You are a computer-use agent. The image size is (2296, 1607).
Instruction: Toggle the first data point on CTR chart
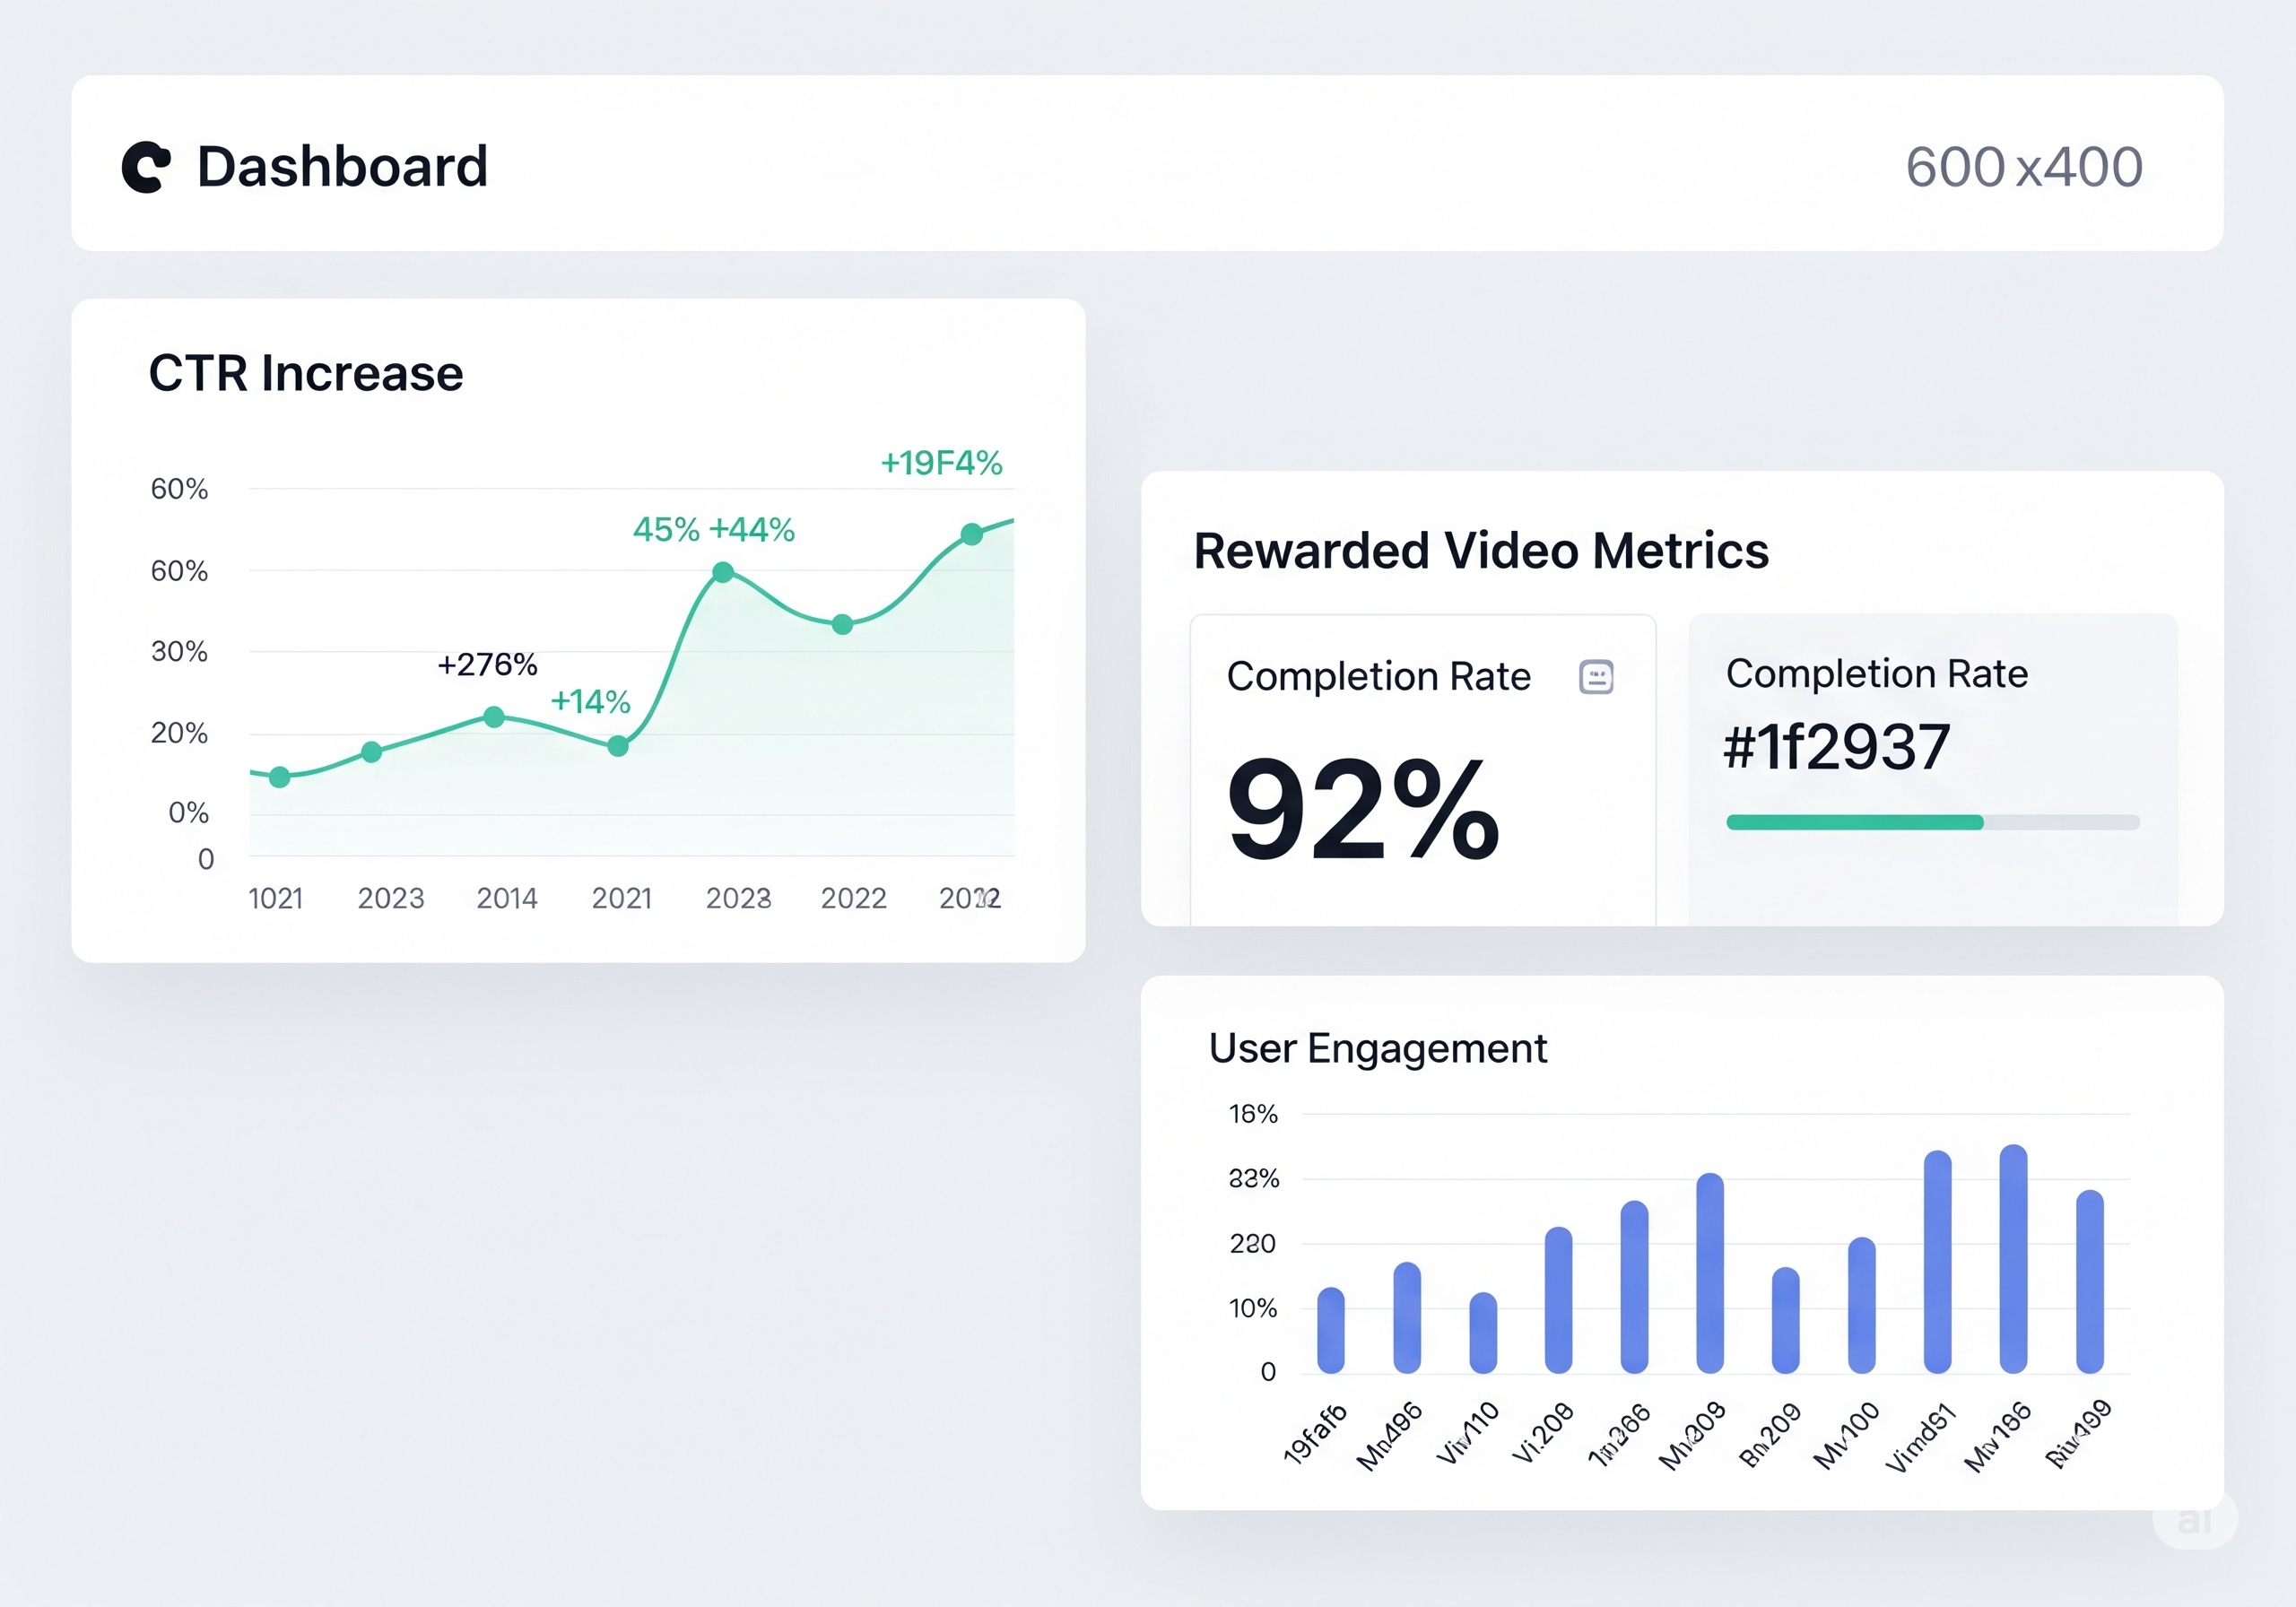point(278,775)
